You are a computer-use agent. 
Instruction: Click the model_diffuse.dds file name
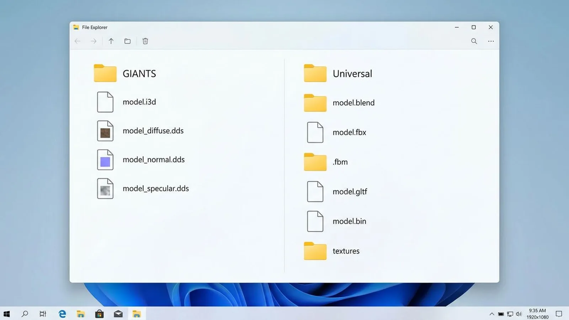[x=153, y=131]
